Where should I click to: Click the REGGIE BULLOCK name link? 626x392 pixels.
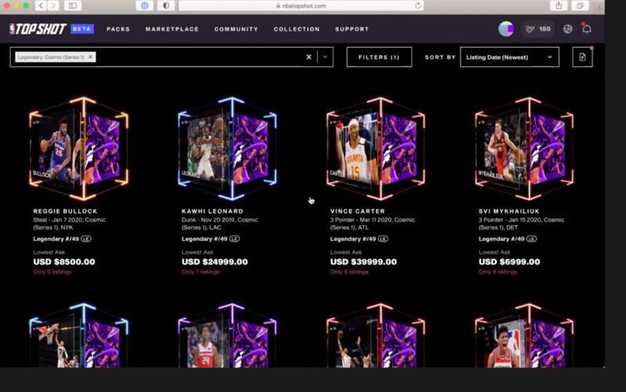65,211
